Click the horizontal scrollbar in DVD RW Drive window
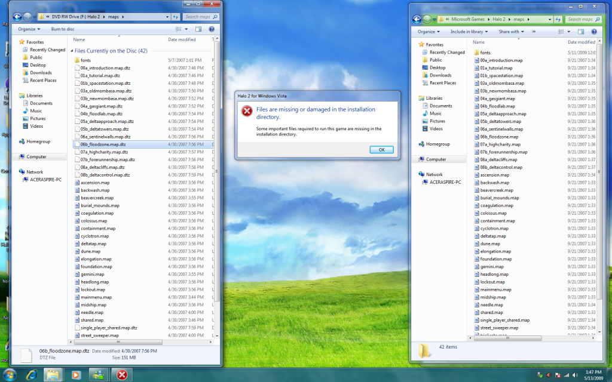This screenshot has width=612, height=382. coord(118,342)
